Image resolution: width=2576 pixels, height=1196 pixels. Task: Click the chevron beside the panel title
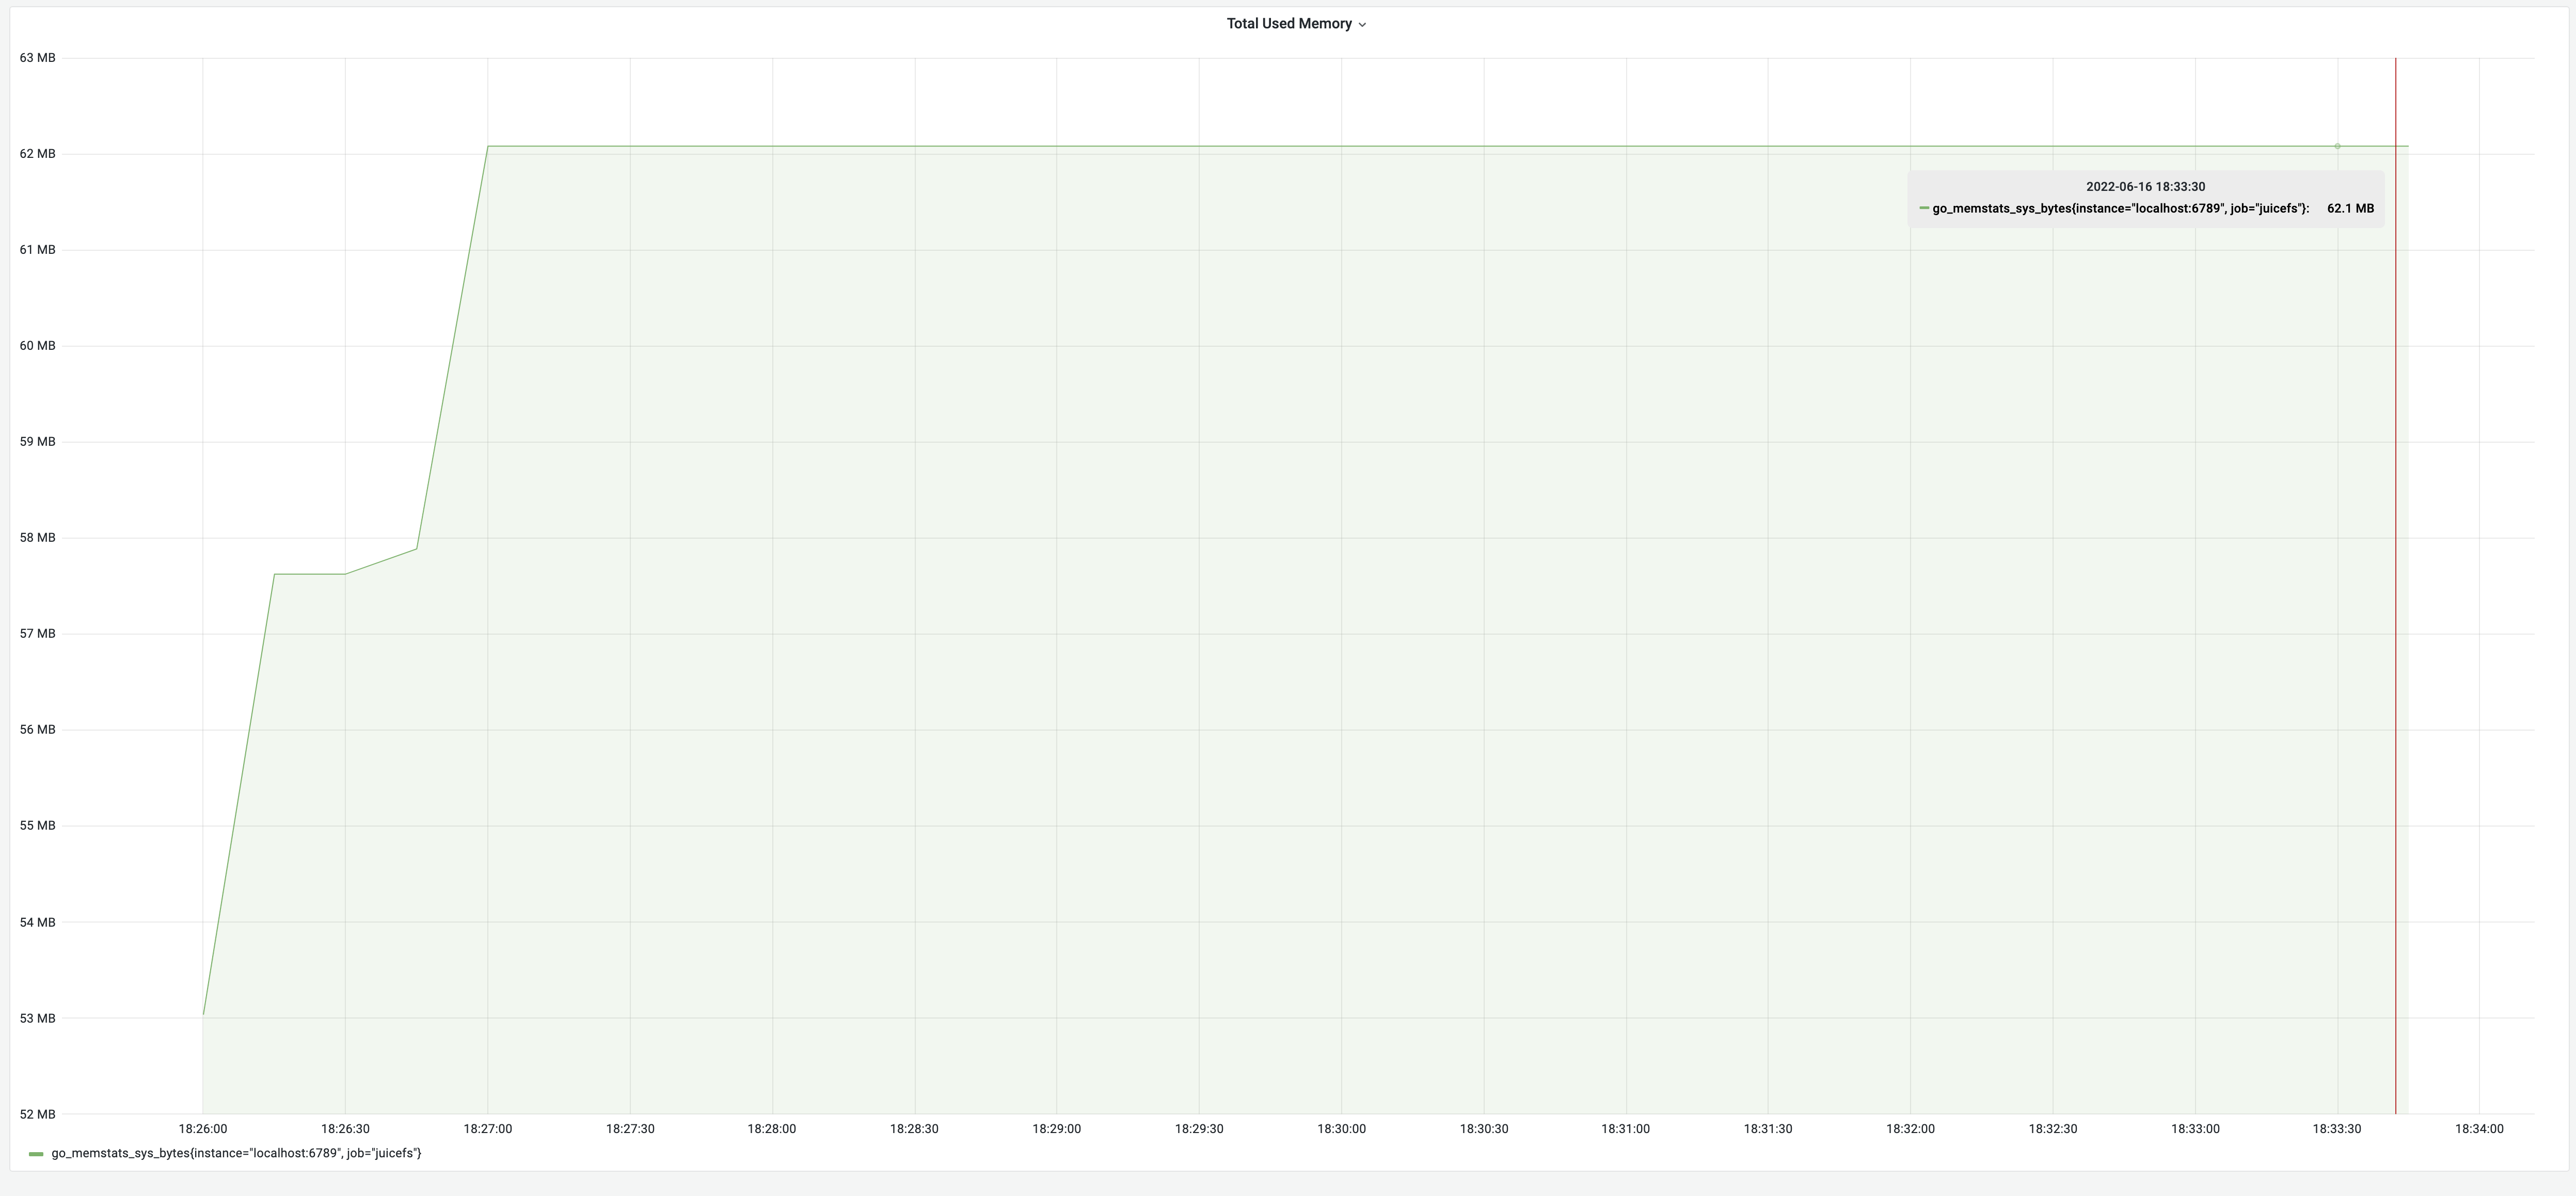click(1362, 25)
